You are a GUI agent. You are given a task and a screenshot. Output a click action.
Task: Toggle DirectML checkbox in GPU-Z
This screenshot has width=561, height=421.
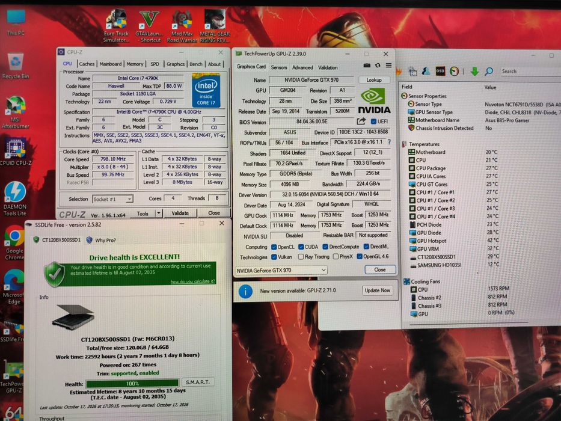point(366,247)
